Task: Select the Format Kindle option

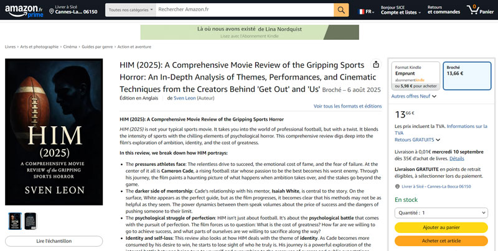Action: coord(415,76)
